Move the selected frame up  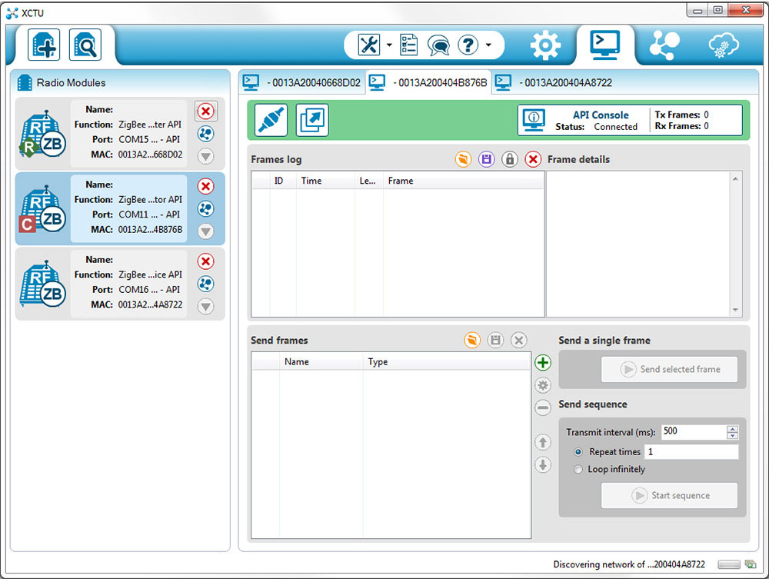[542, 442]
